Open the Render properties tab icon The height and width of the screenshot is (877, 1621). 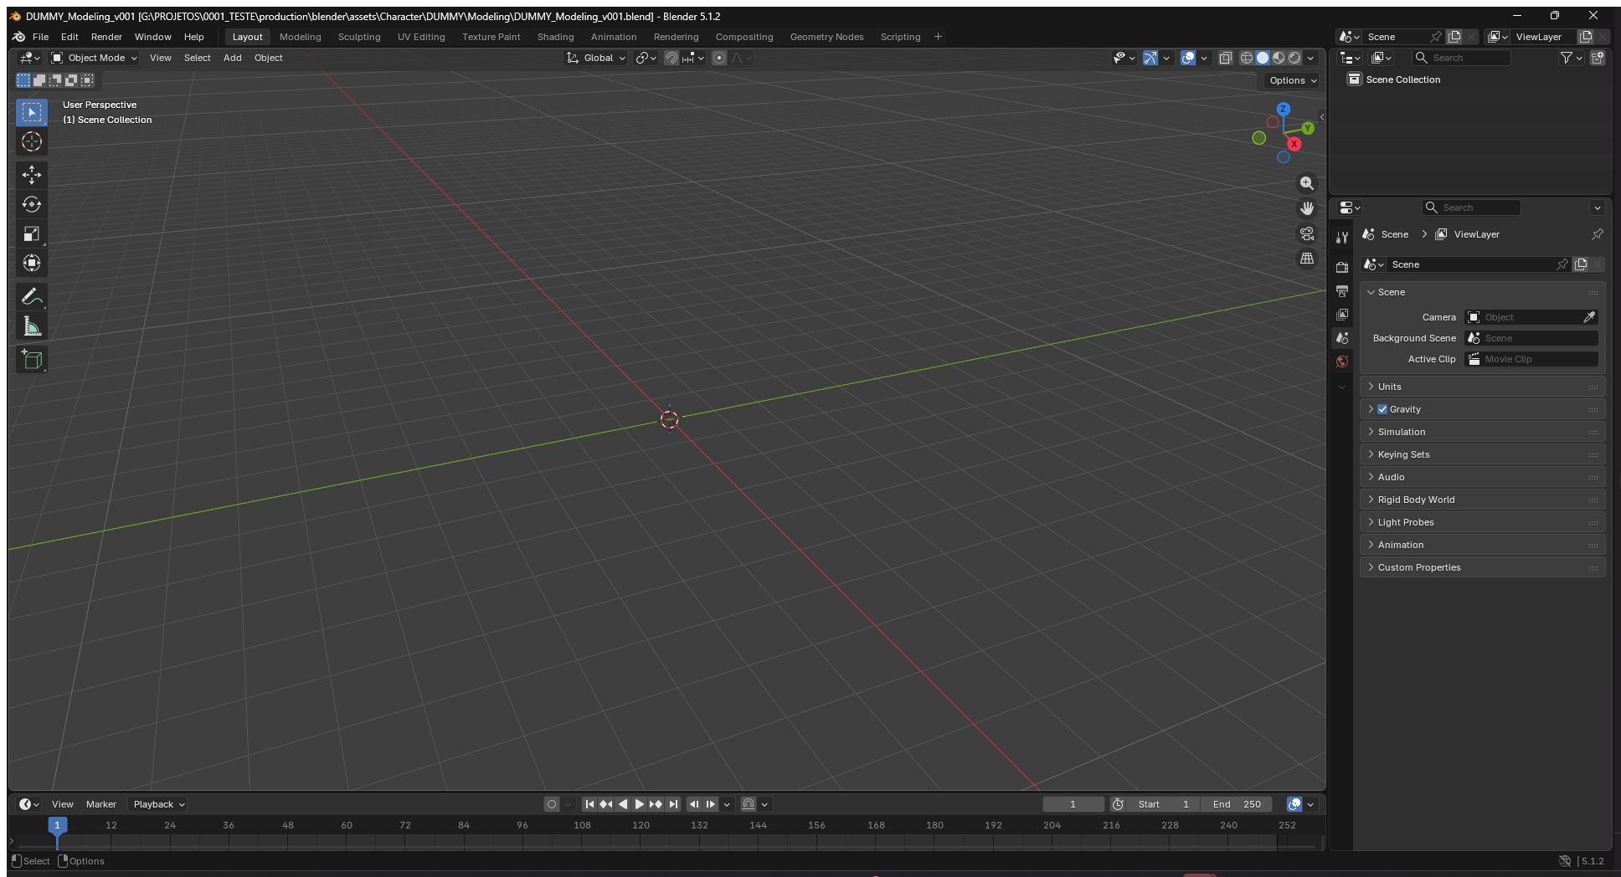coord(1342,267)
